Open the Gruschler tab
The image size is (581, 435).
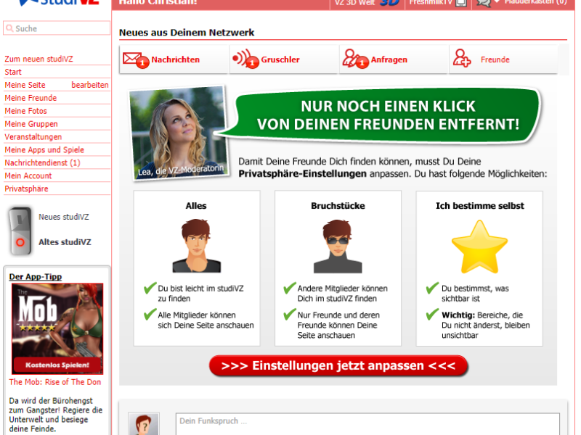pos(283,59)
